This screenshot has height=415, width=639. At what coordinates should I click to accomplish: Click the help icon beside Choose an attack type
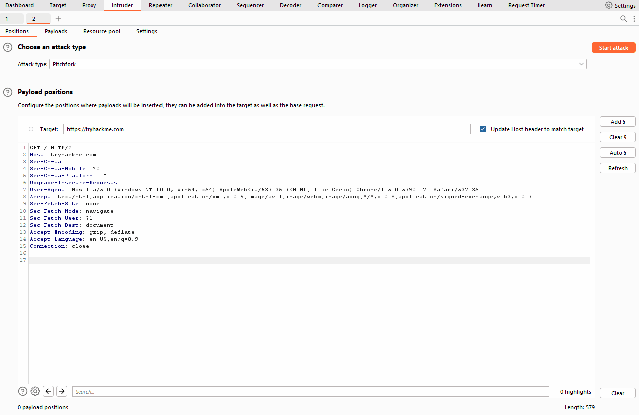point(7,47)
